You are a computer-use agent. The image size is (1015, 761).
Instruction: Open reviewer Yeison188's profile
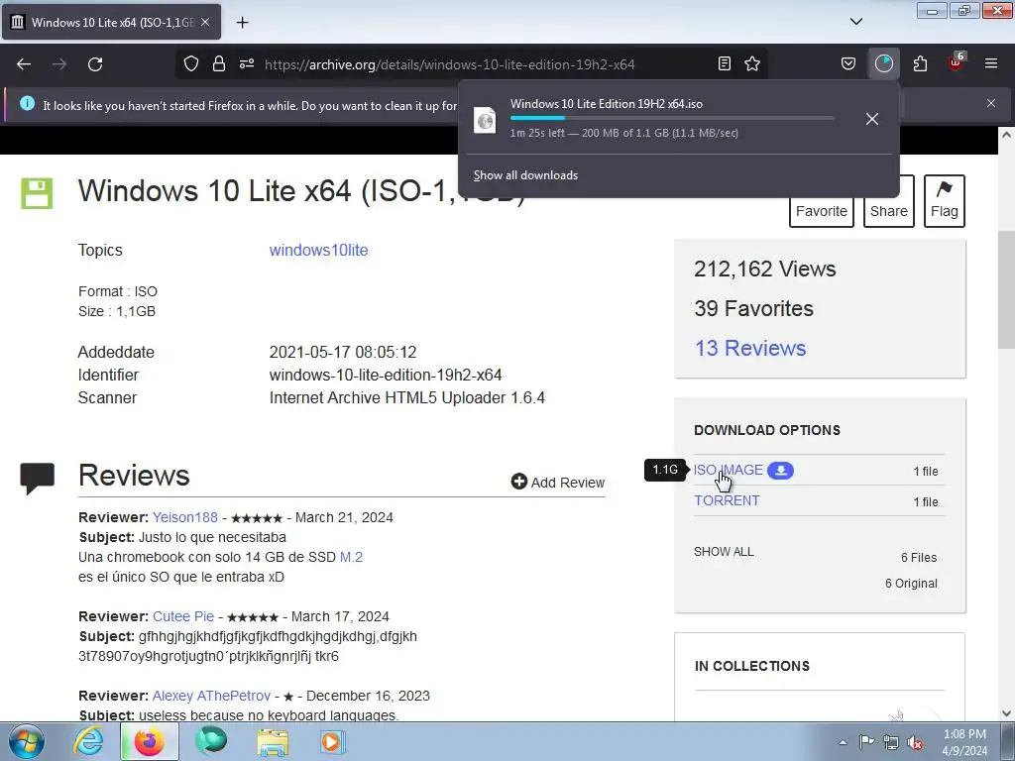click(185, 517)
